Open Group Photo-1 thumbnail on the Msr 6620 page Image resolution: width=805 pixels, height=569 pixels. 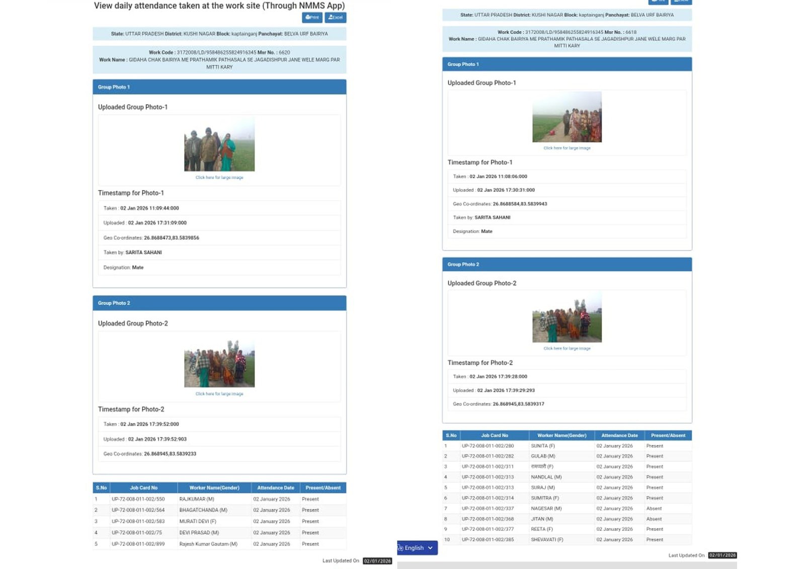click(219, 144)
